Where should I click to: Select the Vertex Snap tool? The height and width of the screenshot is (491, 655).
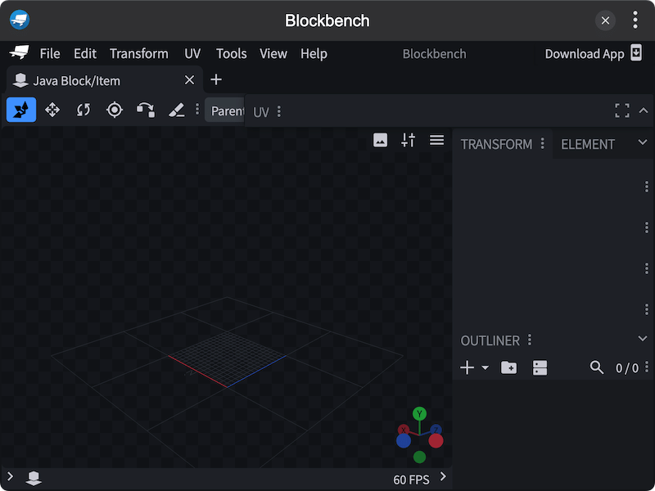(146, 110)
